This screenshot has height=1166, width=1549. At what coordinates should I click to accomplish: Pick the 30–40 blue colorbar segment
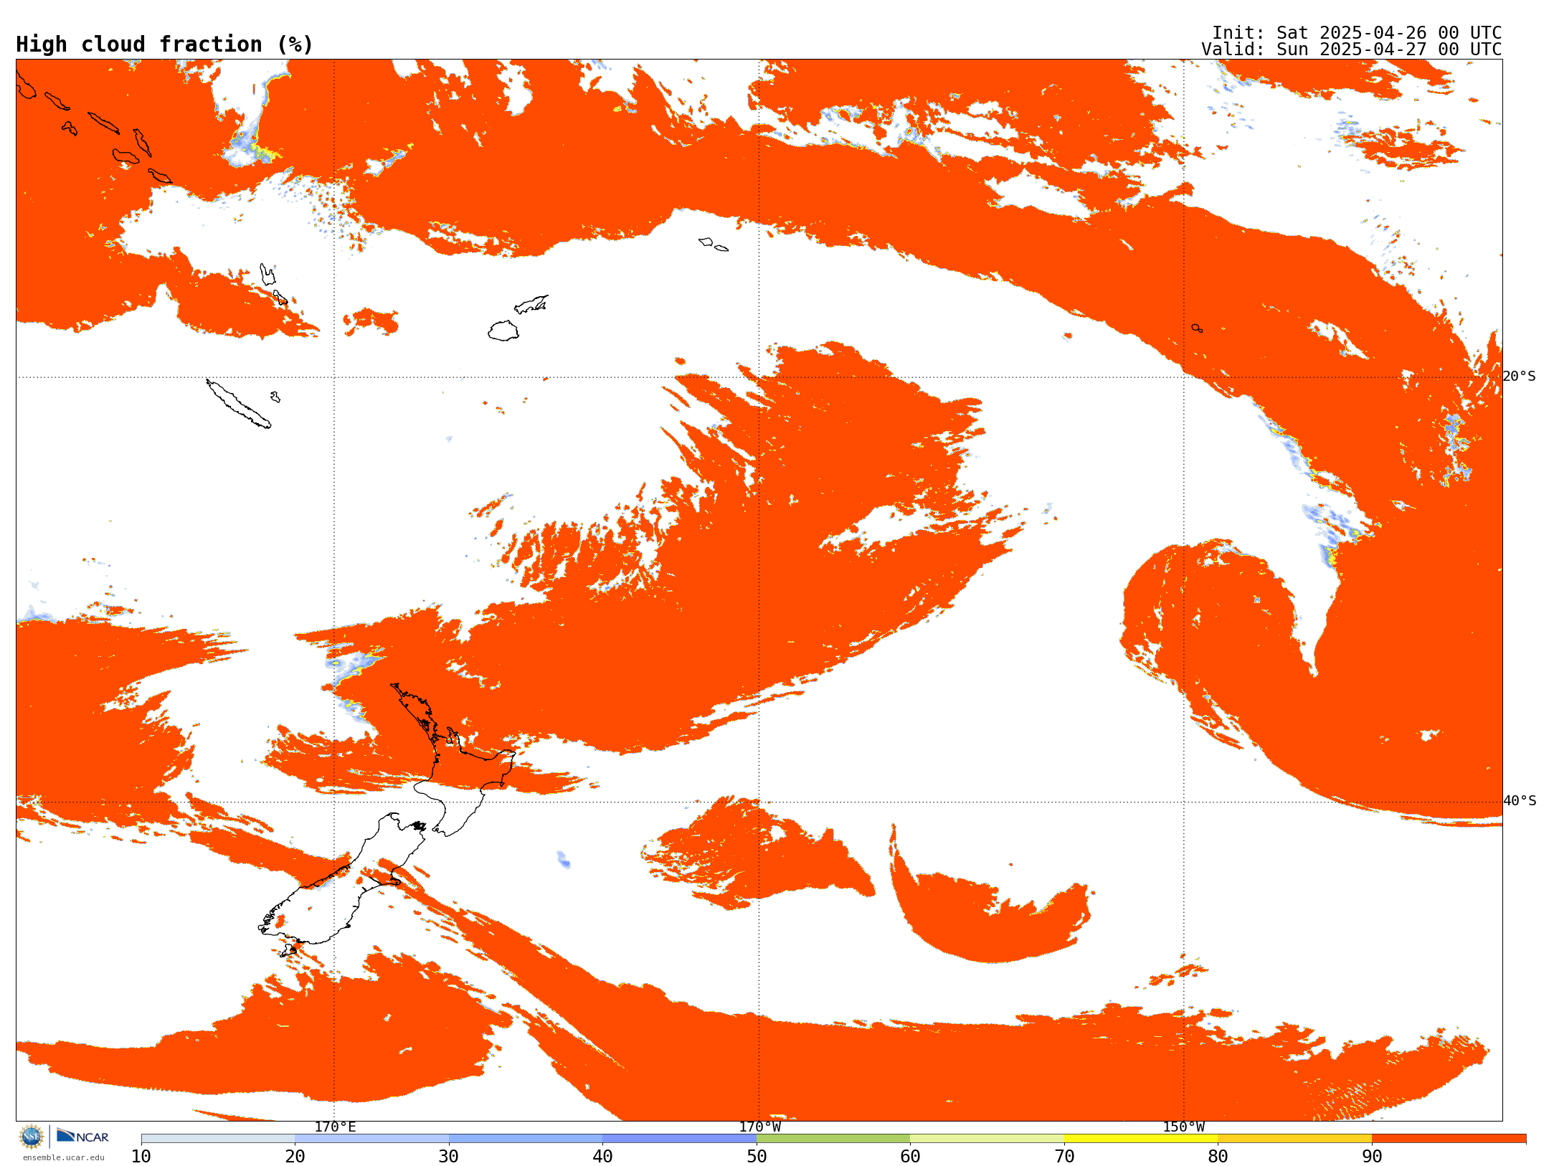coord(526,1139)
